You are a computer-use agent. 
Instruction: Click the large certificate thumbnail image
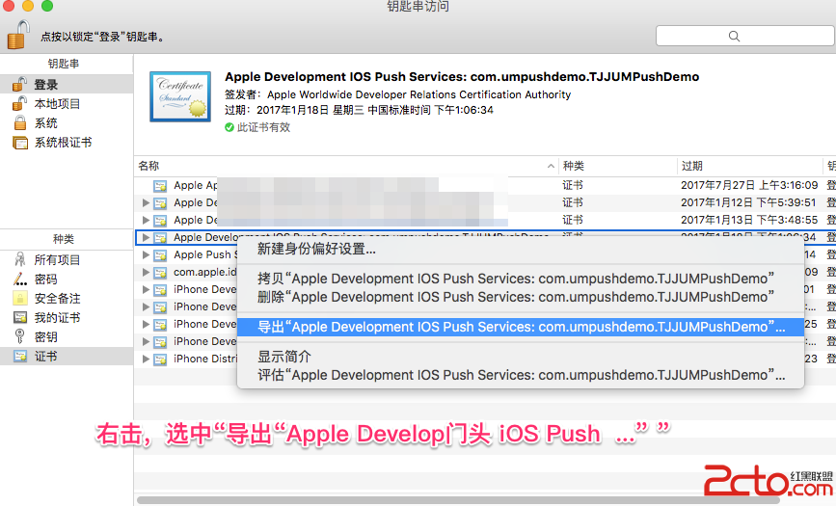tap(180, 96)
